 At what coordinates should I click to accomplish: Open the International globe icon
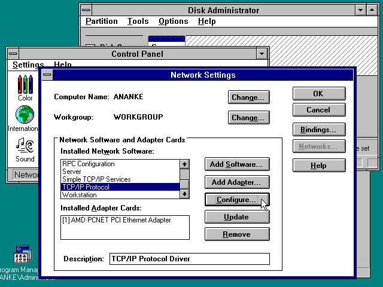(25, 114)
